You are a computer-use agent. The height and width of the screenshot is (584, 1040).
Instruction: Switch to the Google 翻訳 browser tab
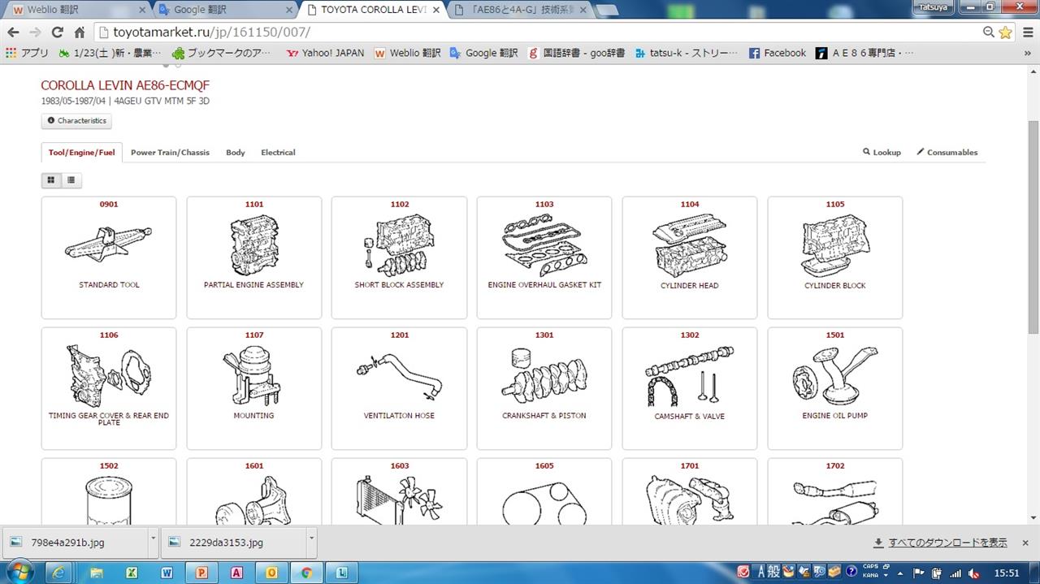(224, 10)
